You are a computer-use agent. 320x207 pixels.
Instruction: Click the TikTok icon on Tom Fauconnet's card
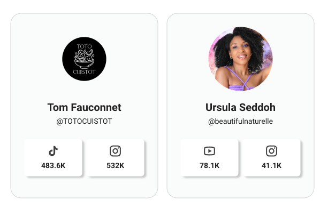pyautogui.click(x=53, y=151)
